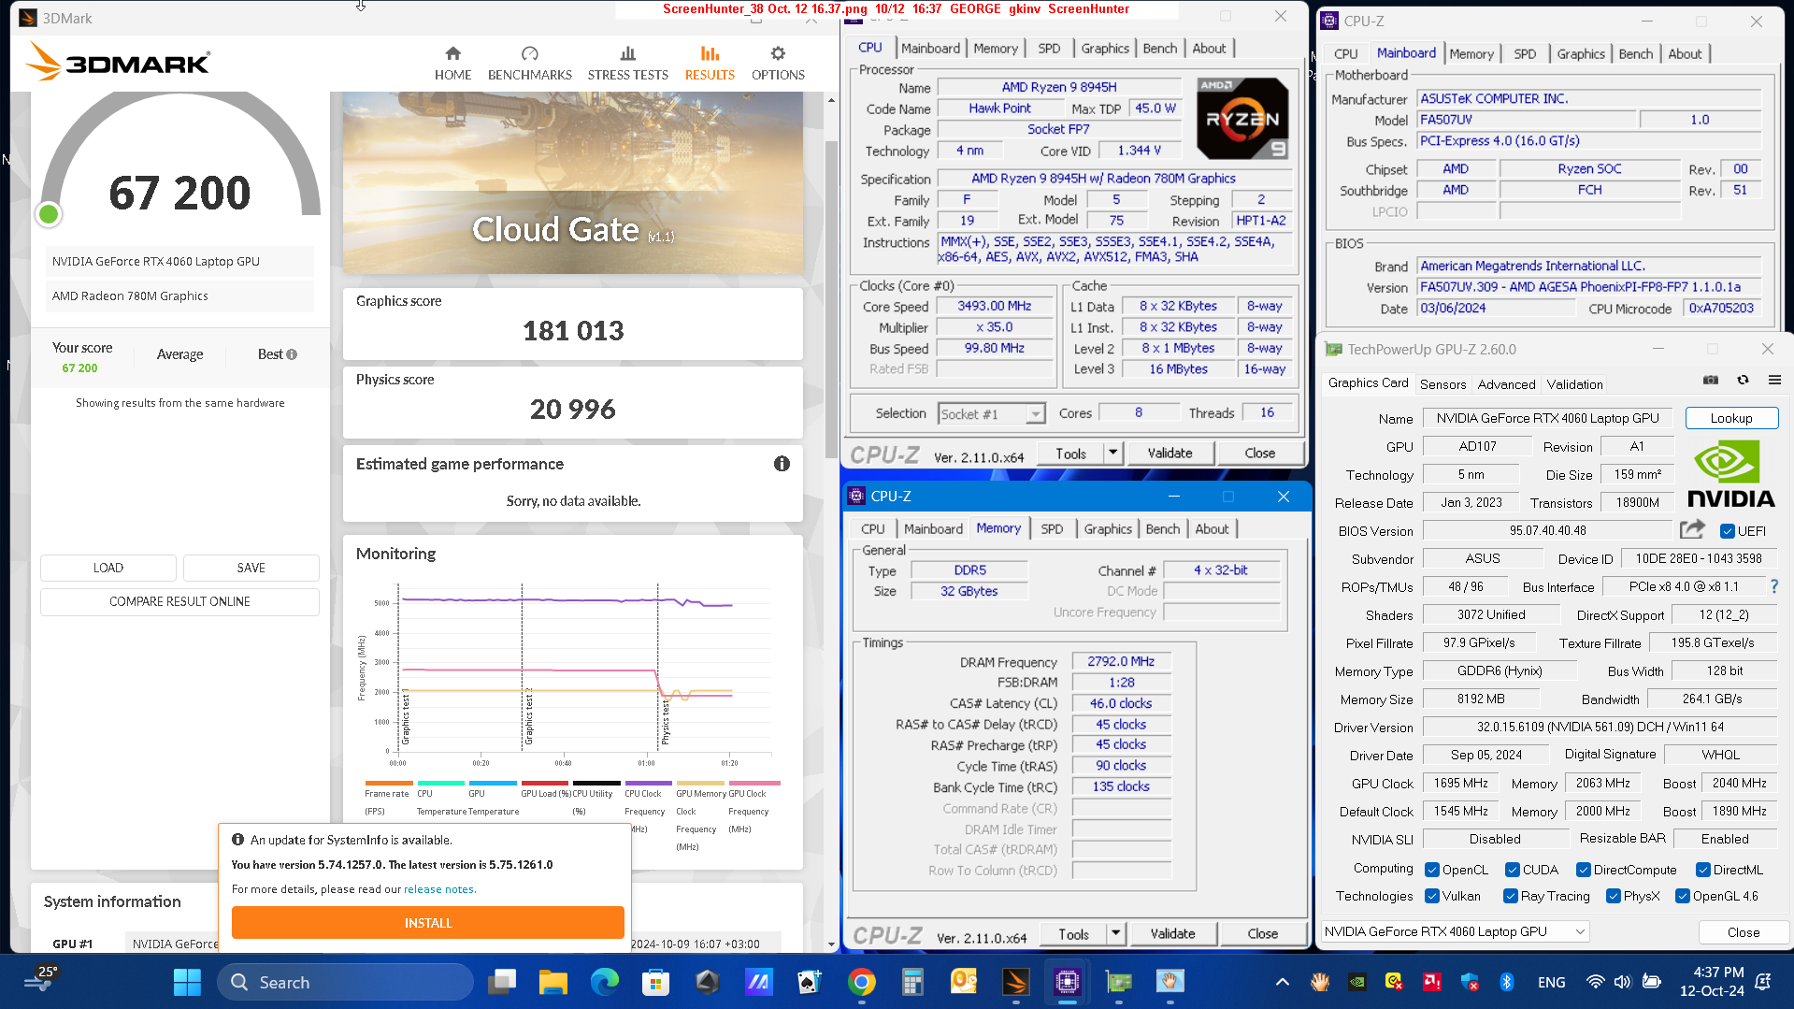Click Validate in the upper CPU-Z window
Screen dimensions: 1794x1009
click(1170, 454)
